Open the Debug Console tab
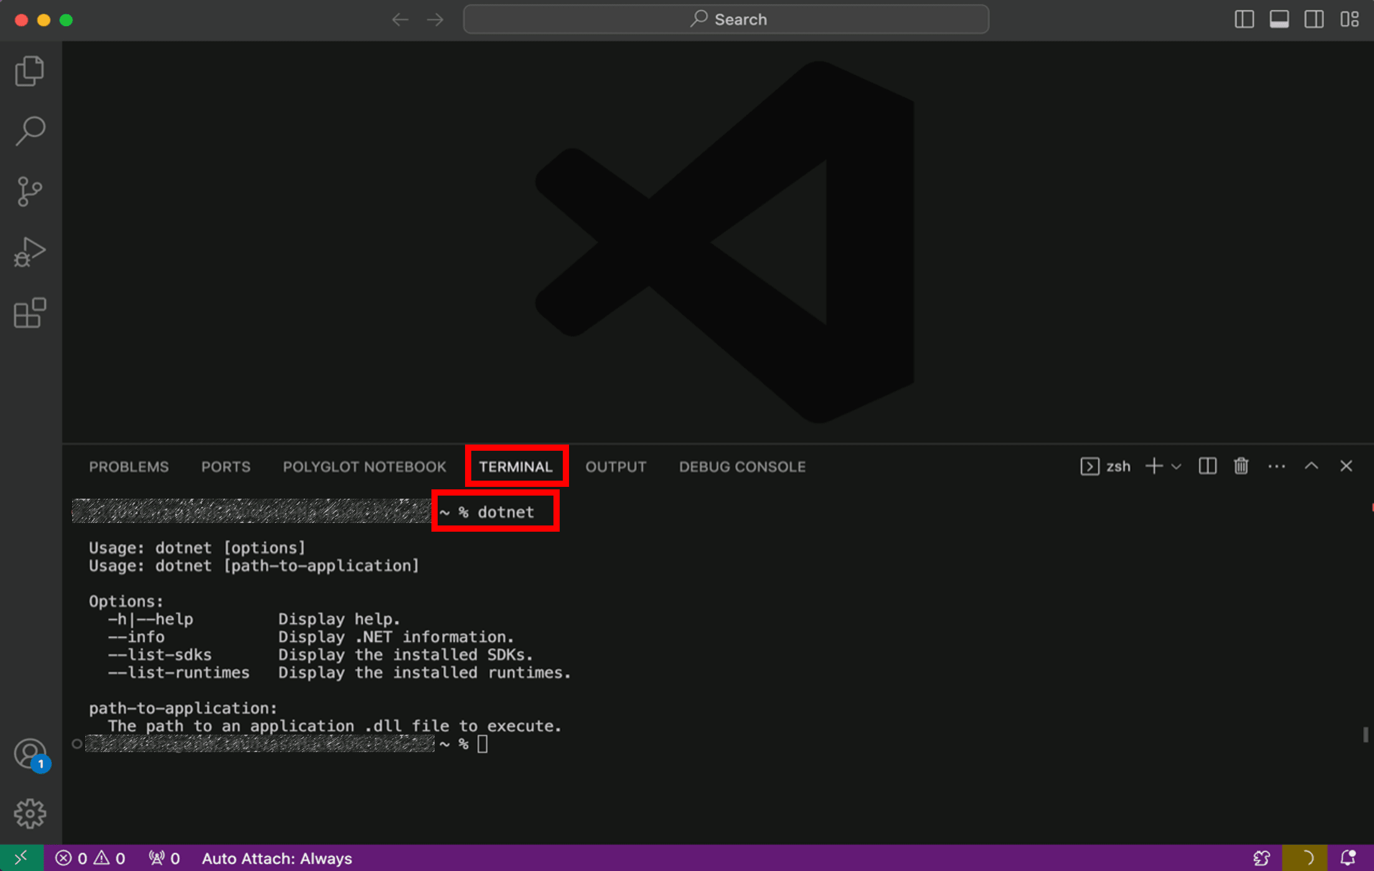 pos(742,466)
